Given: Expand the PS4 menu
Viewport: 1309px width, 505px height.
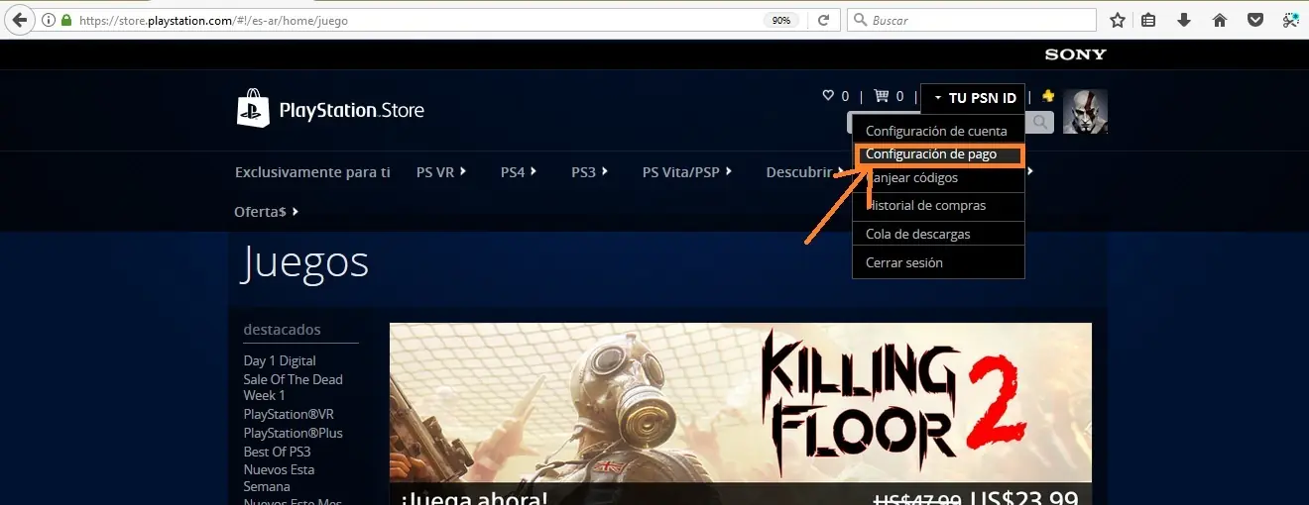Looking at the screenshot, I should [x=519, y=172].
